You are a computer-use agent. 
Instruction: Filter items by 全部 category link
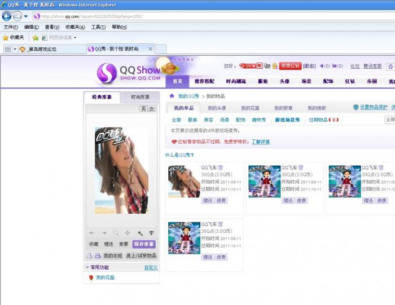coord(176,120)
